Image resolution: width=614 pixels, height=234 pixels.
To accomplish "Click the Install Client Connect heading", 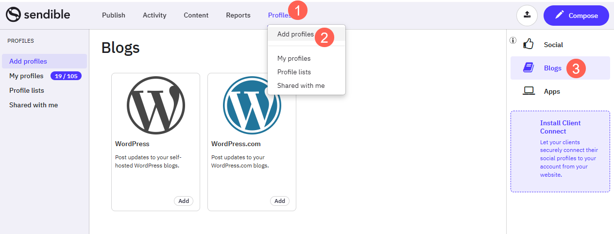I will click(x=560, y=127).
